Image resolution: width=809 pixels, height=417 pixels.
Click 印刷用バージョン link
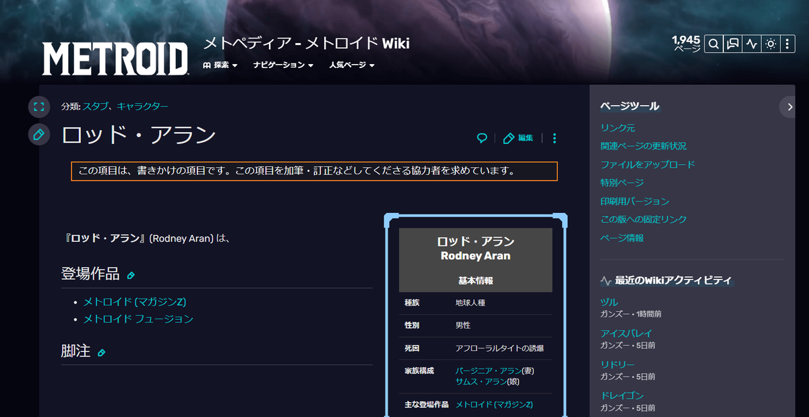click(634, 201)
